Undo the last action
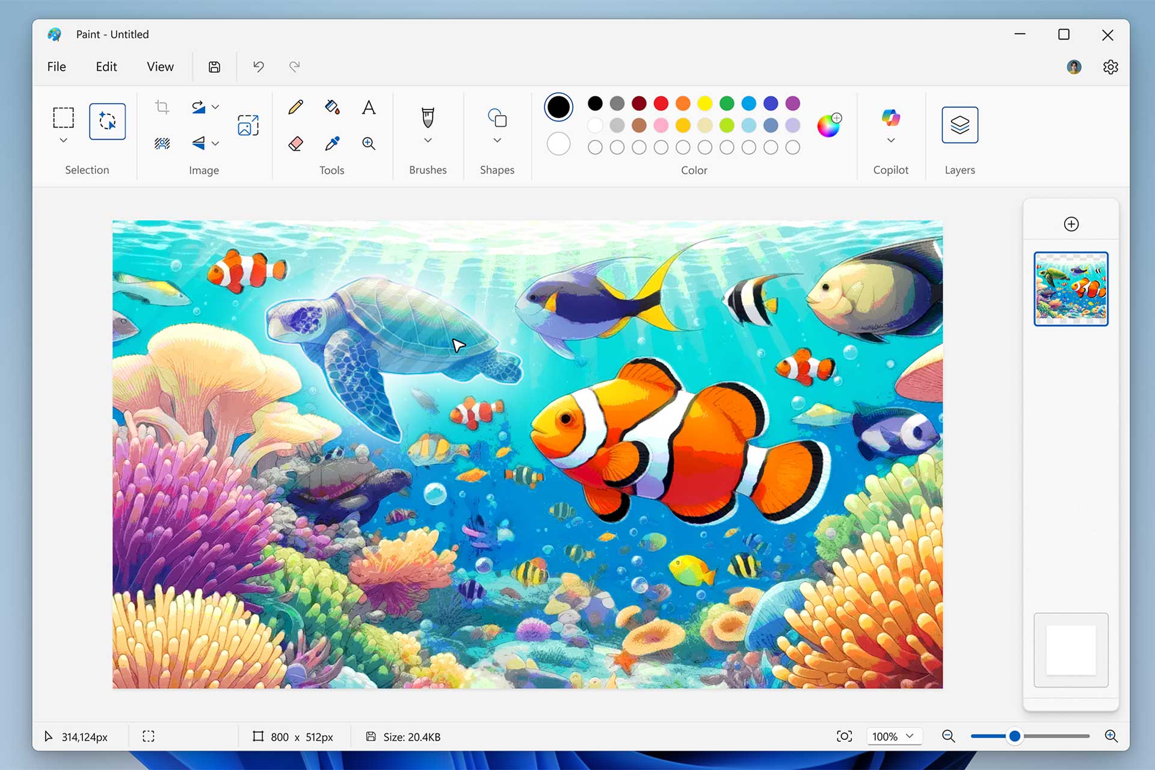This screenshot has height=770, width=1155. tap(258, 67)
